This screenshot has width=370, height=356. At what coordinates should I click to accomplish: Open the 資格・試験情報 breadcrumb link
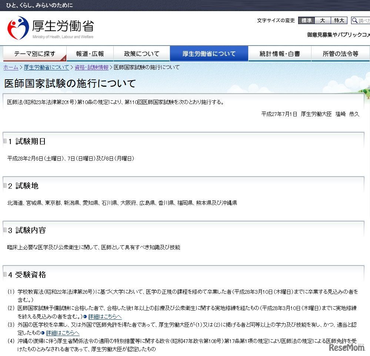pyautogui.click(x=91, y=67)
